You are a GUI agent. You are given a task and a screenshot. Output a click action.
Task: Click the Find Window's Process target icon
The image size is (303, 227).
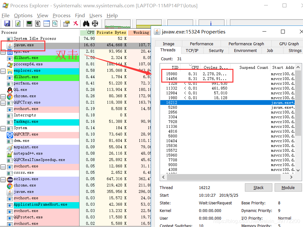tap(95, 24)
